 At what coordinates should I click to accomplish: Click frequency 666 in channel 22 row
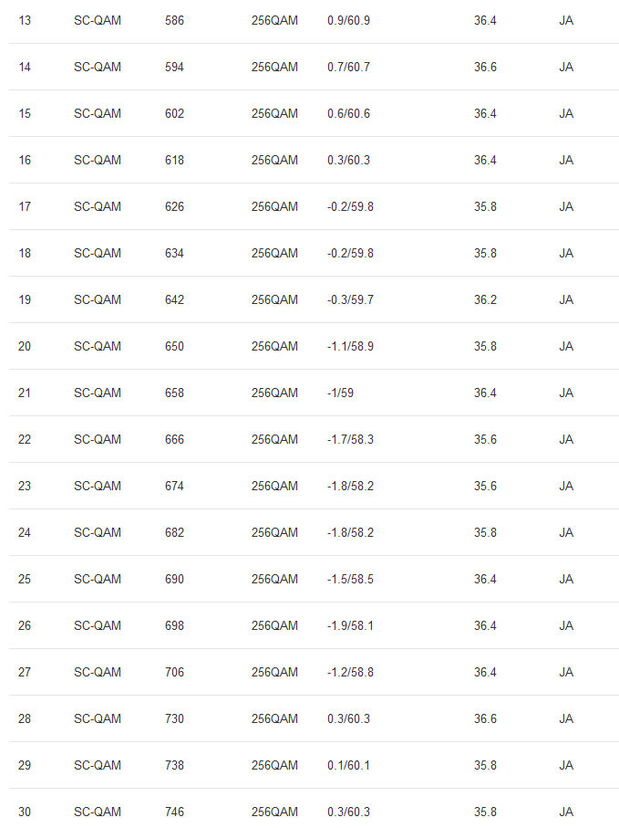point(174,439)
